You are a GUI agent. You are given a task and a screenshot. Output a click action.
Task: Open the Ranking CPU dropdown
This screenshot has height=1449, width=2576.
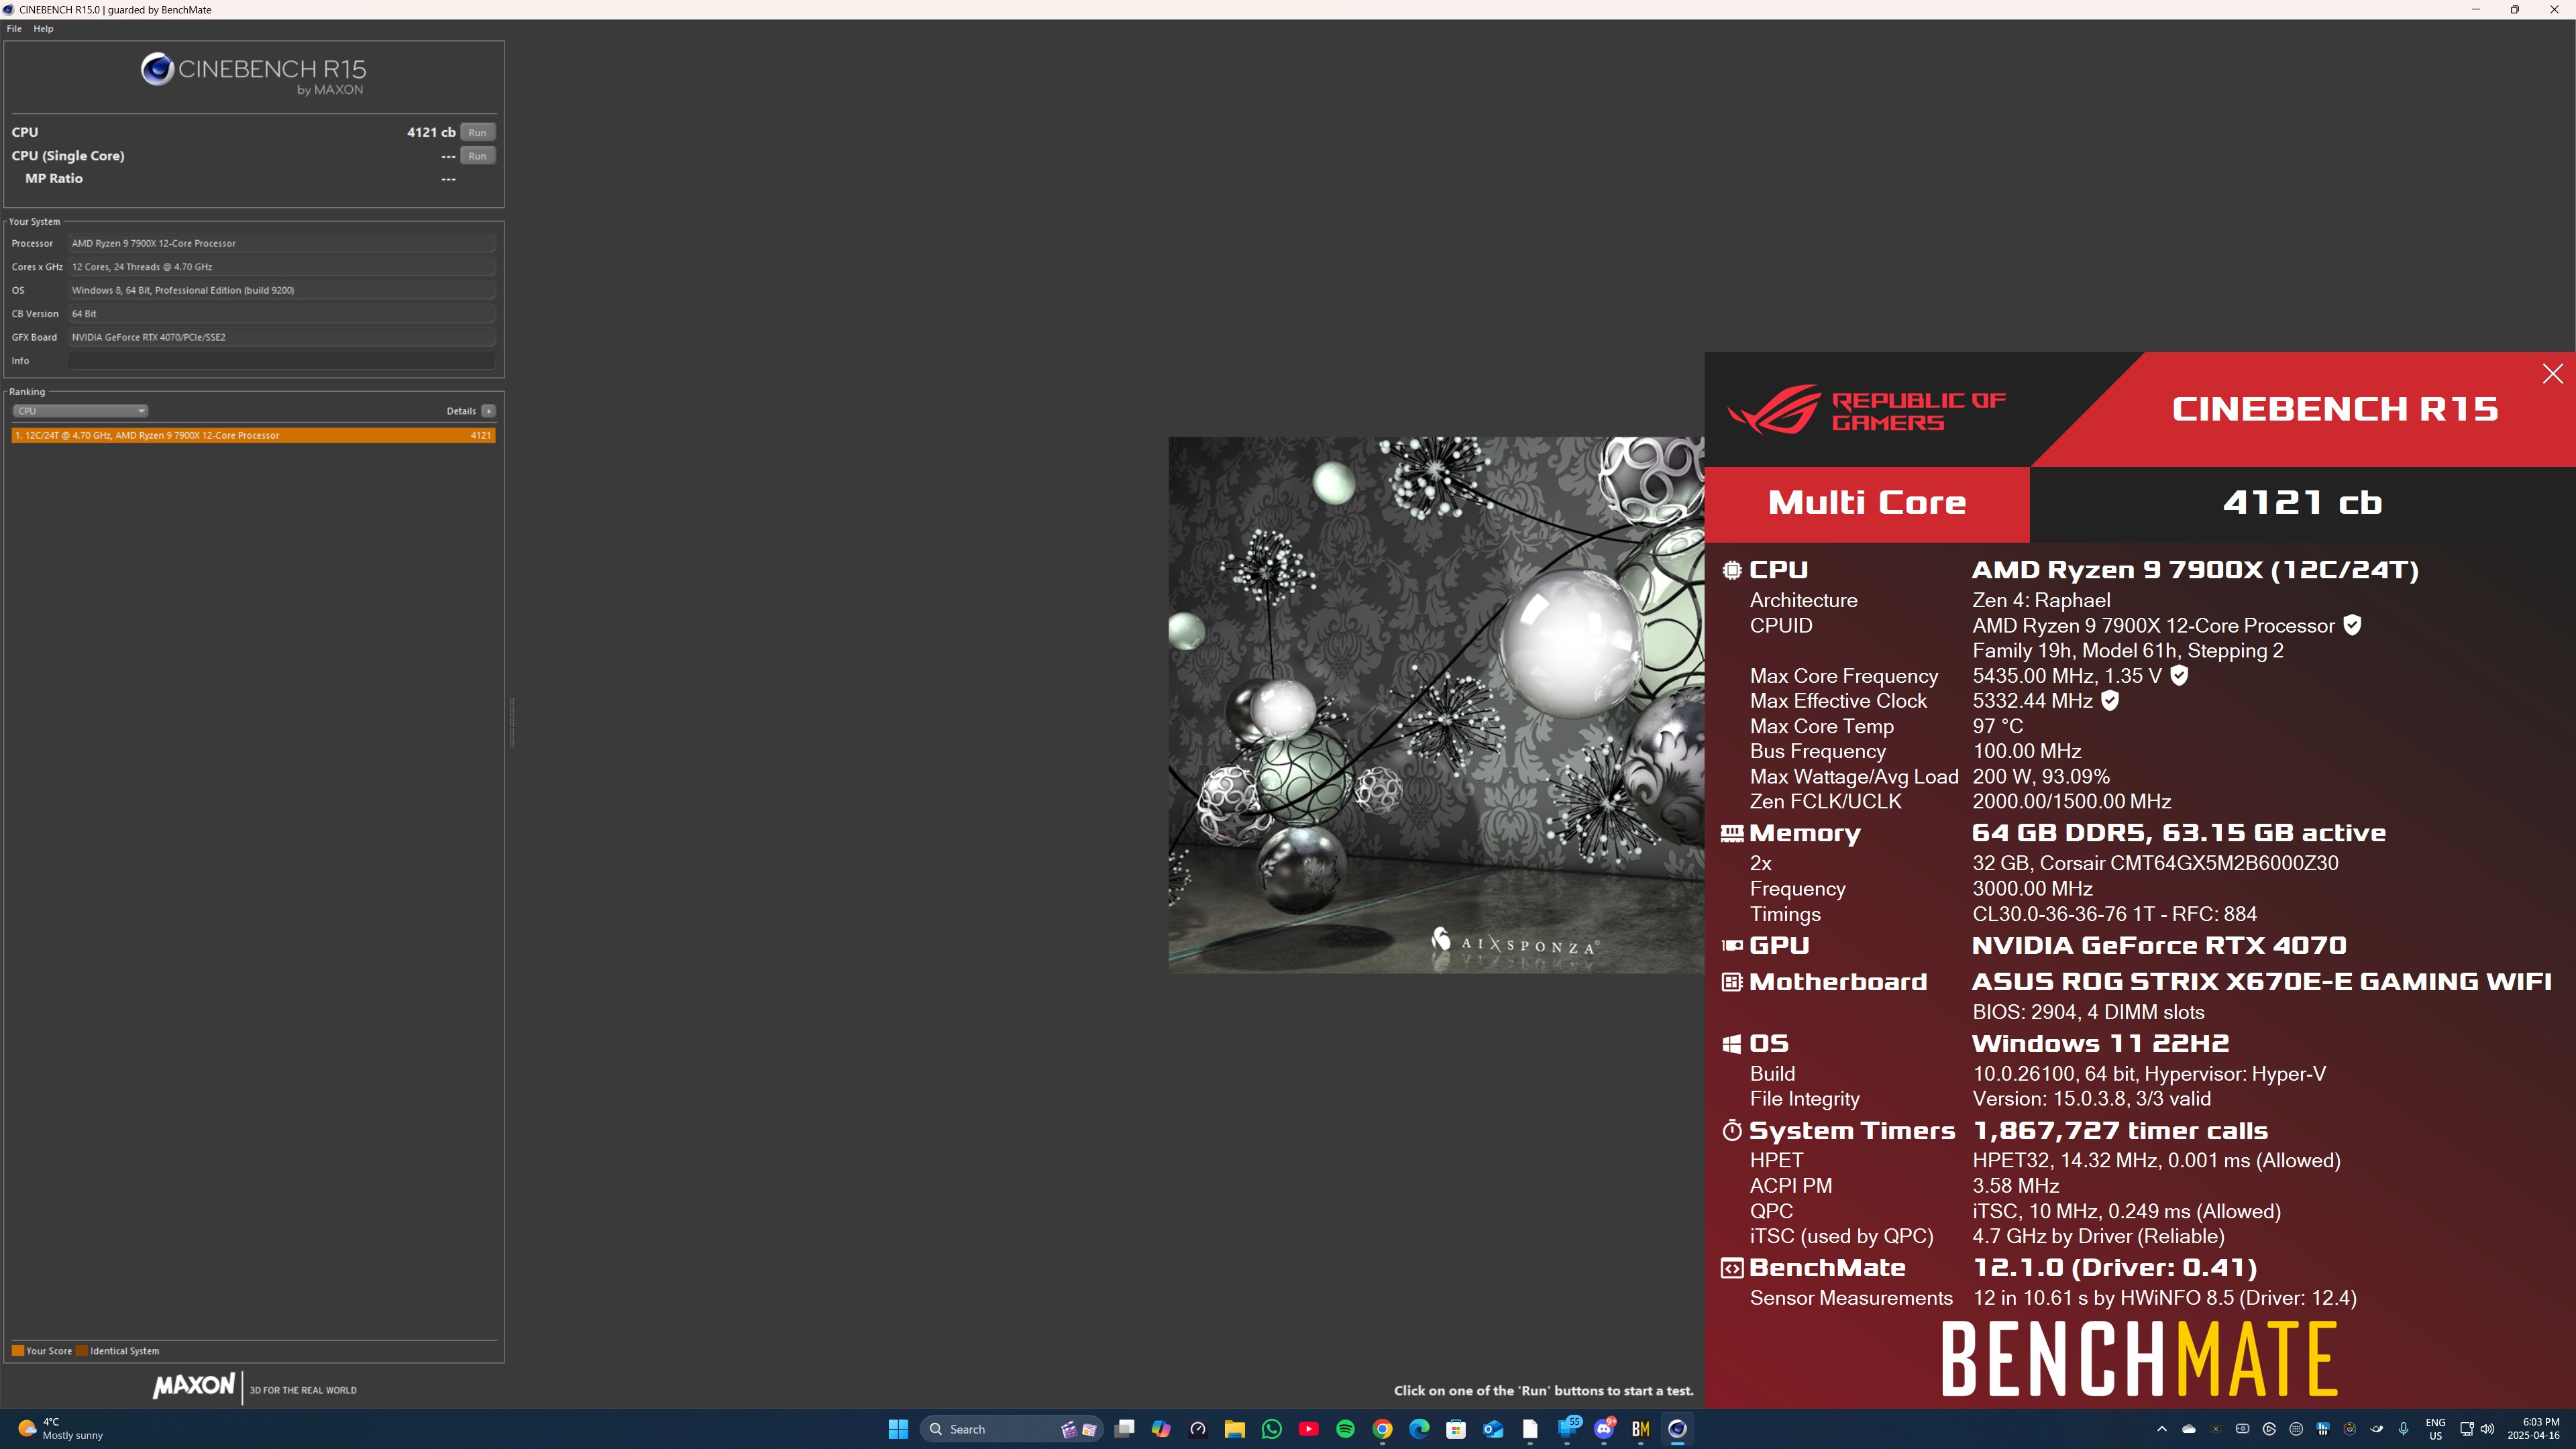pos(80,411)
